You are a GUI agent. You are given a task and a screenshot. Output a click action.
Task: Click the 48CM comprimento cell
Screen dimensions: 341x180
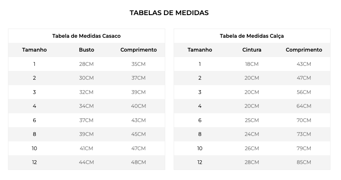pos(138,162)
